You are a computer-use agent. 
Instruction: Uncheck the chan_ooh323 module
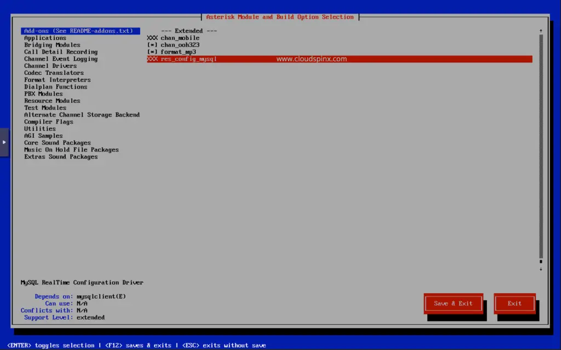click(x=175, y=44)
